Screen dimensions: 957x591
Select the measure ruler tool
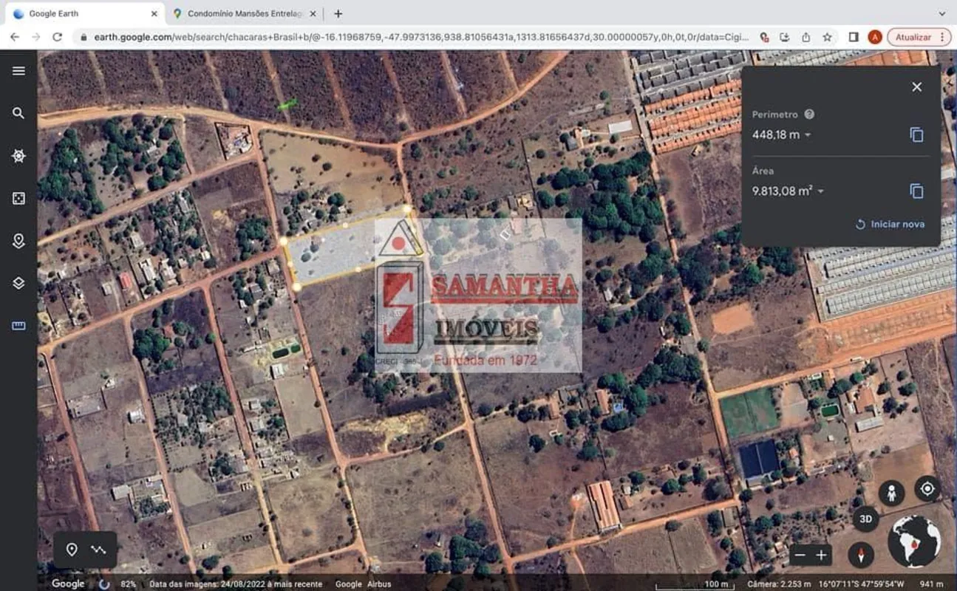point(18,326)
